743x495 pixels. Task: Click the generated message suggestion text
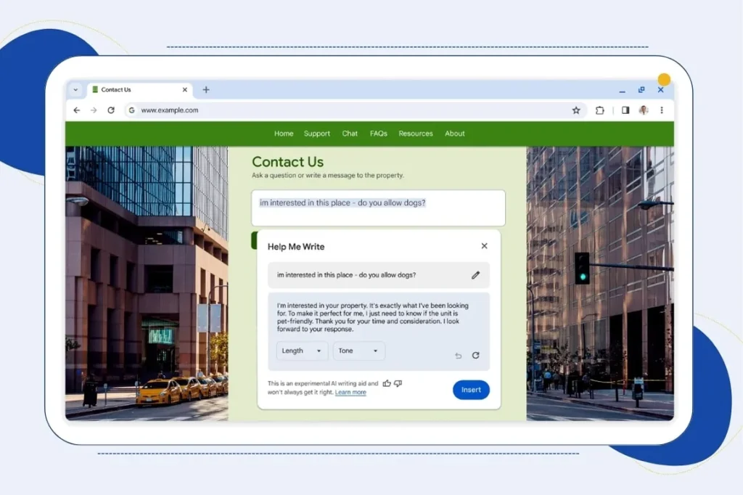(x=373, y=317)
